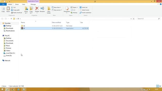This screenshot has width=162, height=91.
Task: Open Documents under This PC
Action: pyautogui.click(x=10, y=41)
